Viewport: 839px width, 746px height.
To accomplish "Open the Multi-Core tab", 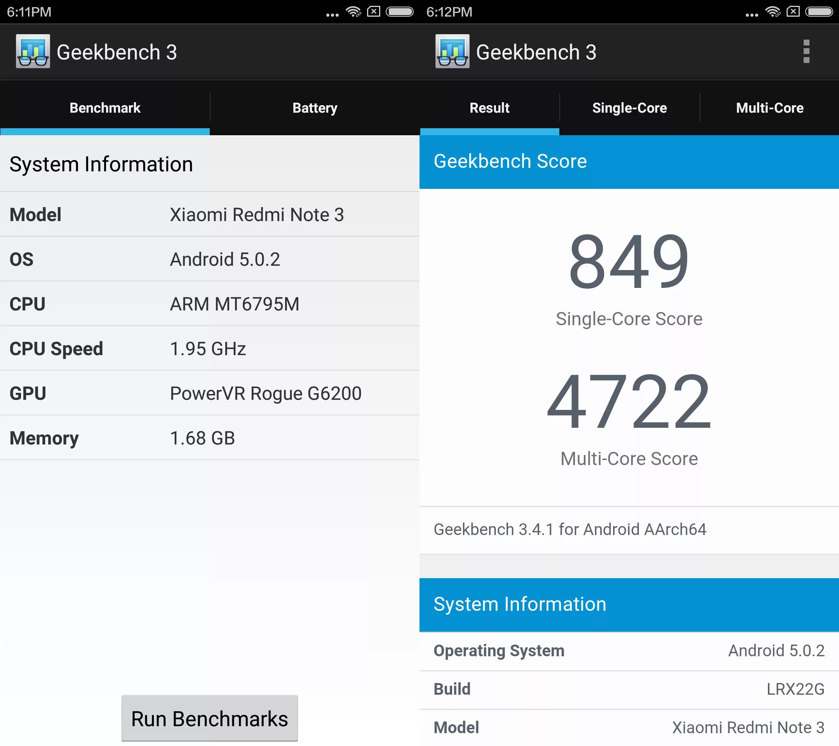I will (769, 108).
